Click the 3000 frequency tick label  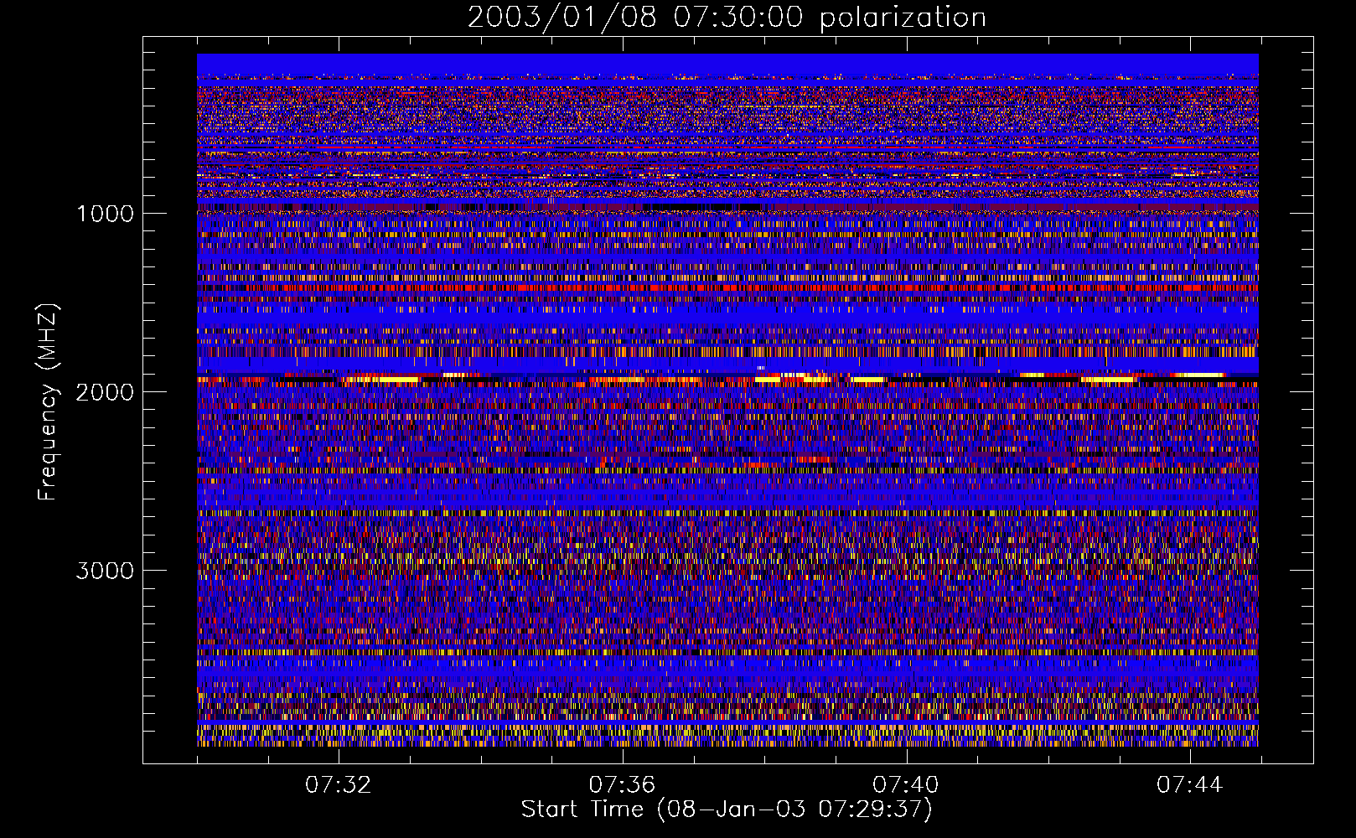[105, 571]
